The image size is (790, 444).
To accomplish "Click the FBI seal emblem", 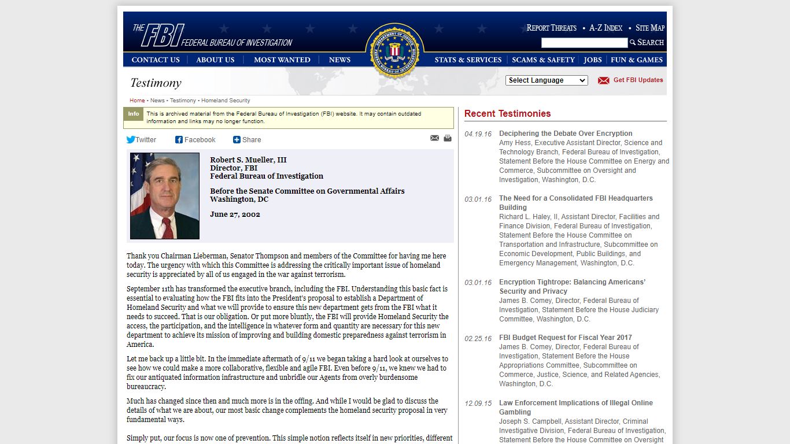I will (395, 51).
